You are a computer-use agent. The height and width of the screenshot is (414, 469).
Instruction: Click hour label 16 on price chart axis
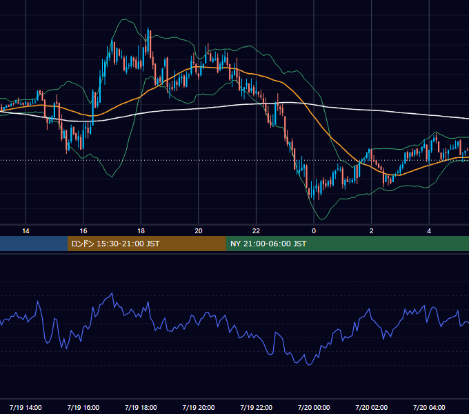tap(83, 231)
